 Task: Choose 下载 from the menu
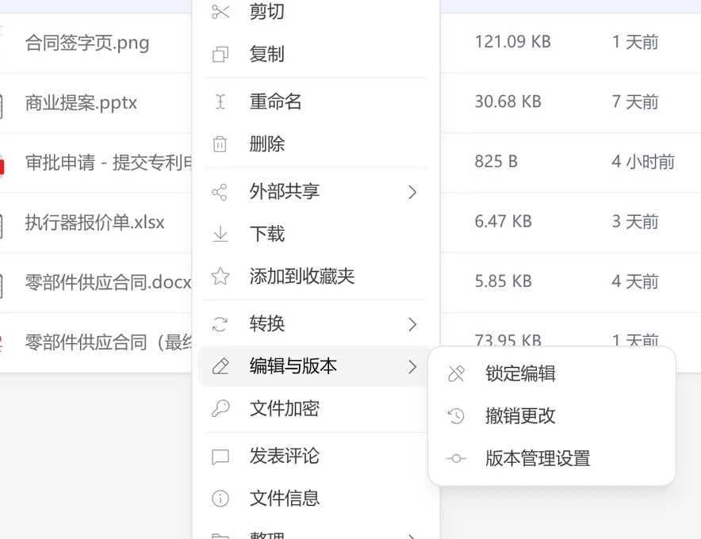click(316, 234)
